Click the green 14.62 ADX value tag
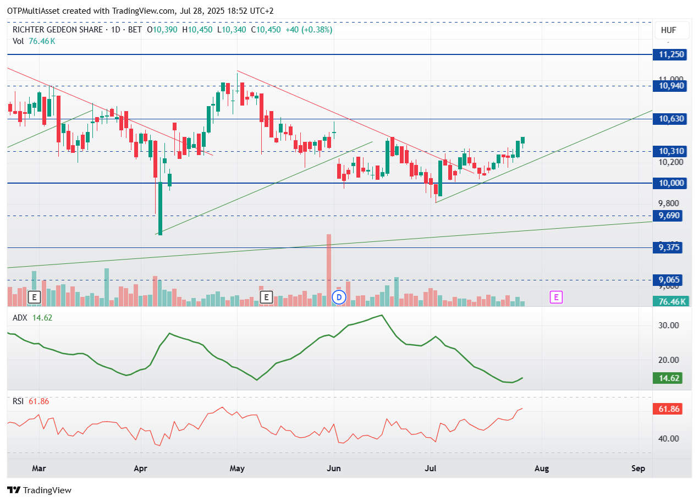Image resolution: width=699 pixels, height=502 pixels. (x=668, y=378)
